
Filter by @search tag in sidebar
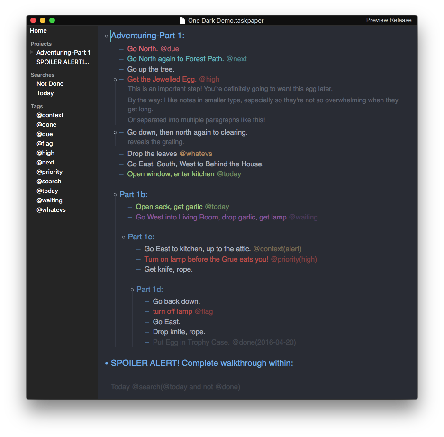(49, 182)
